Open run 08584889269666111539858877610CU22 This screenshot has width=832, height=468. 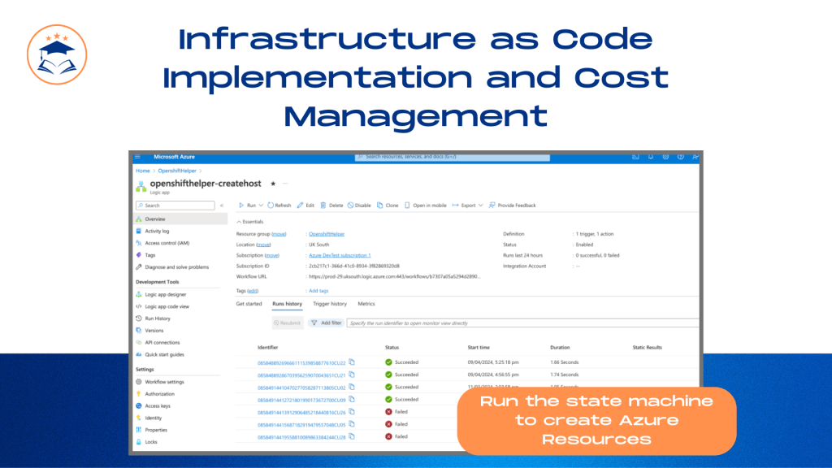click(x=301, y=363)
